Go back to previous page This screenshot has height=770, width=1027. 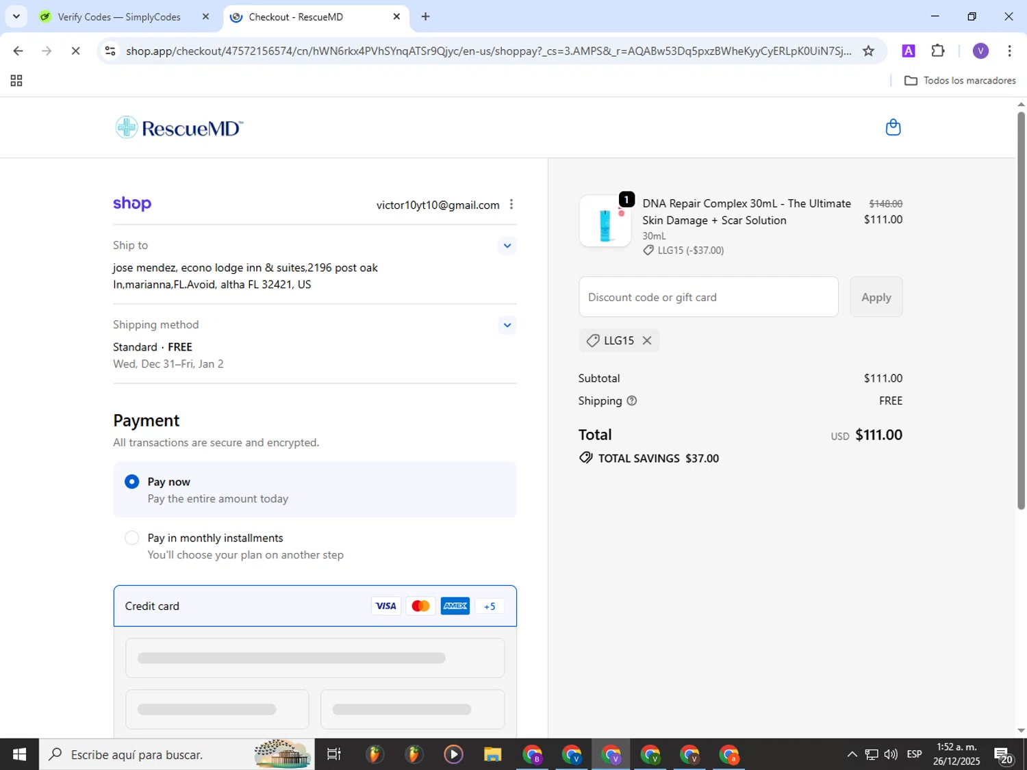pos(18,51)
